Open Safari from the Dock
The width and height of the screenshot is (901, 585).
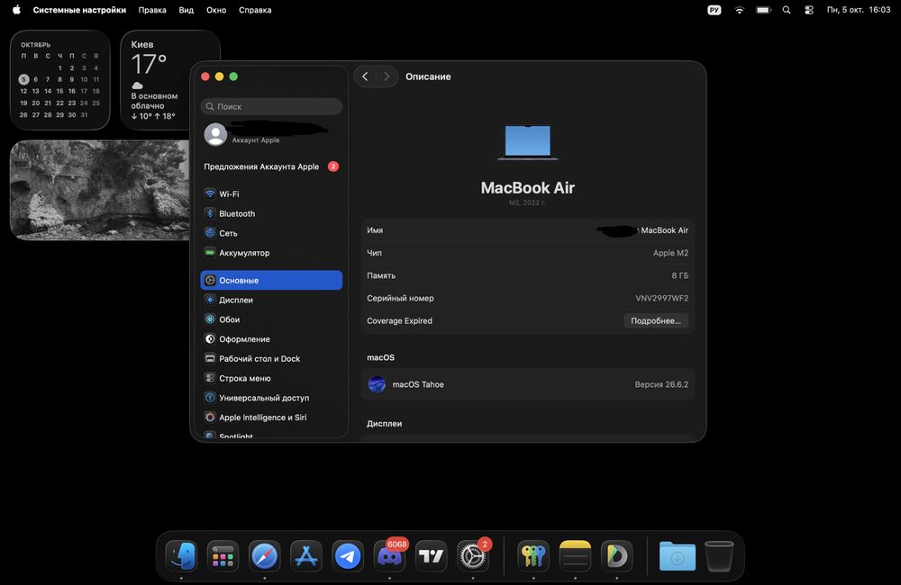264,555
